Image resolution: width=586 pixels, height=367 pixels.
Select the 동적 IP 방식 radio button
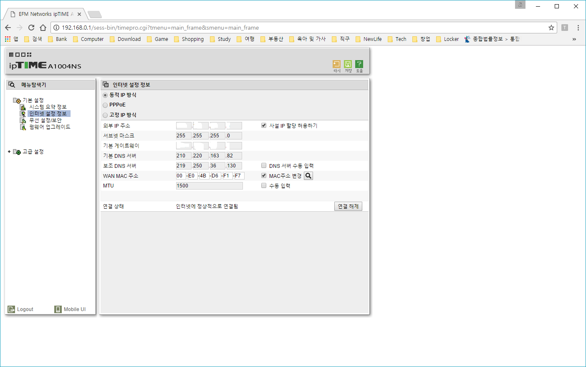pyautogui.click(x=105, y=95)
